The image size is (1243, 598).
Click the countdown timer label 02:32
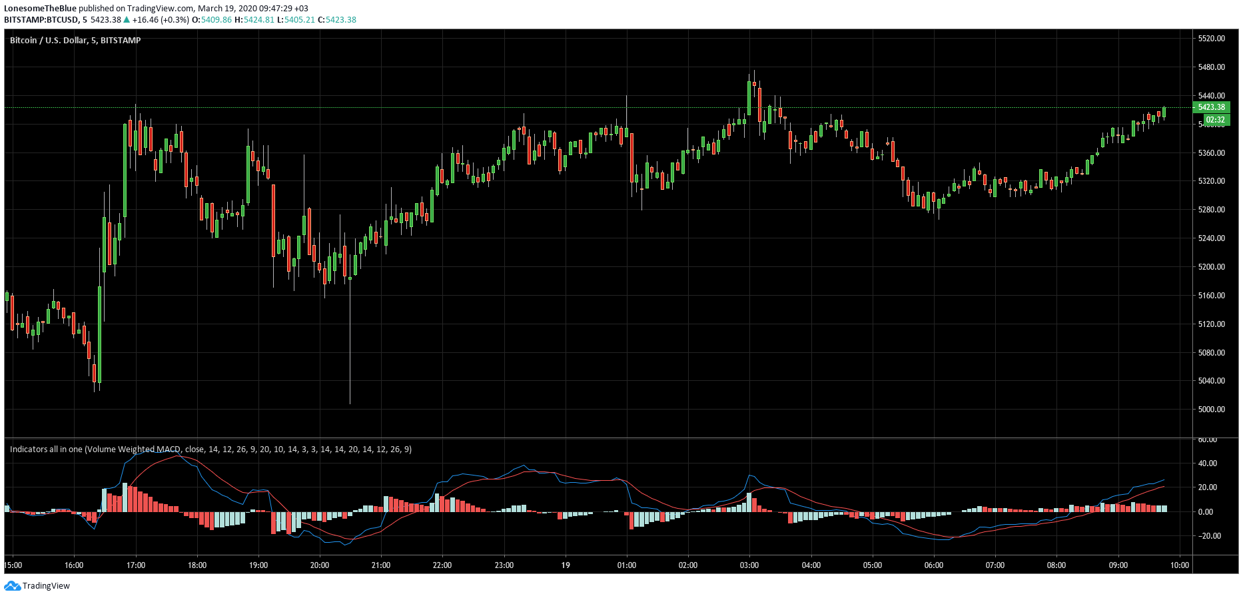(x=1215, y=120)
